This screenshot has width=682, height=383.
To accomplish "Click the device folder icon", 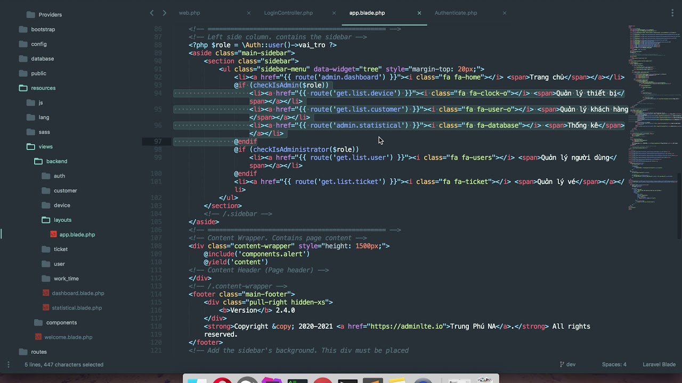I will click(x=45, y=205).
